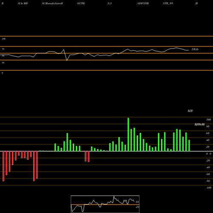Open the mini RSI overview chart thumbnail
The width and height of the screenshot is (213, 213).
[x=105, y=204]
